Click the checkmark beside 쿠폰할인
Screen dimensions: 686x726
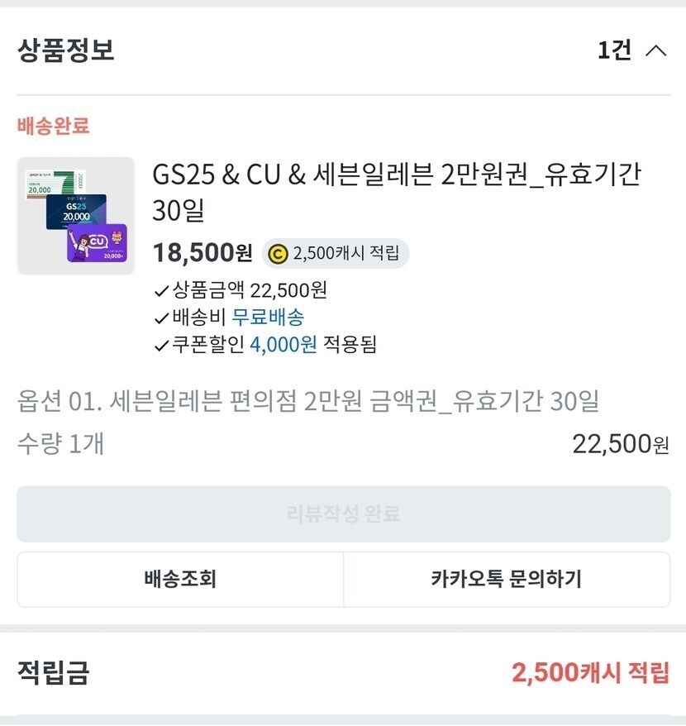(x=161, y=345)
